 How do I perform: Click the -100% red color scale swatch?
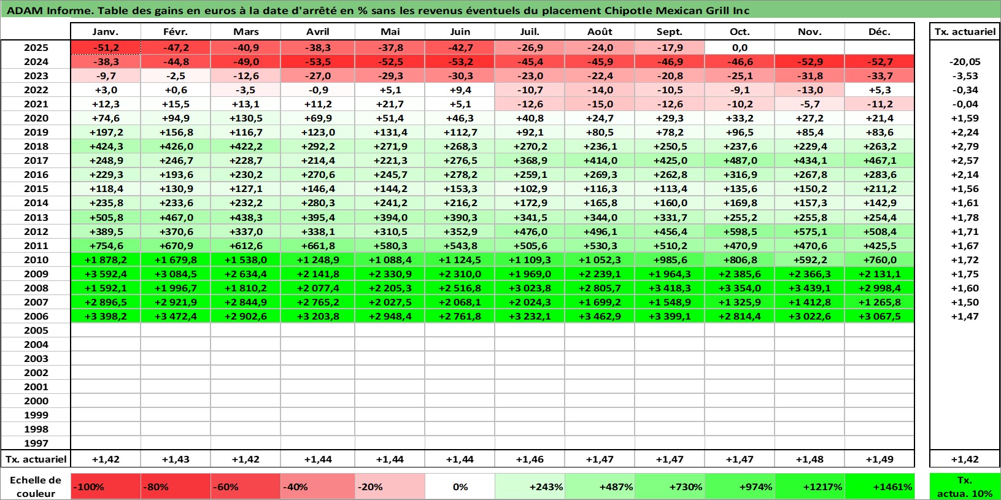(106, 487)
